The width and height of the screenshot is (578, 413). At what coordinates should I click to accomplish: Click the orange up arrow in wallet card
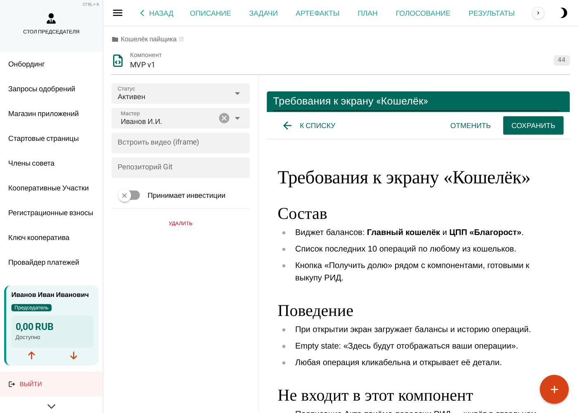pos(31,356)
